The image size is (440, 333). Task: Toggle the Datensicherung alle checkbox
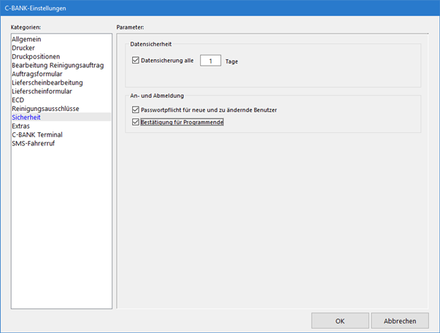136,61
